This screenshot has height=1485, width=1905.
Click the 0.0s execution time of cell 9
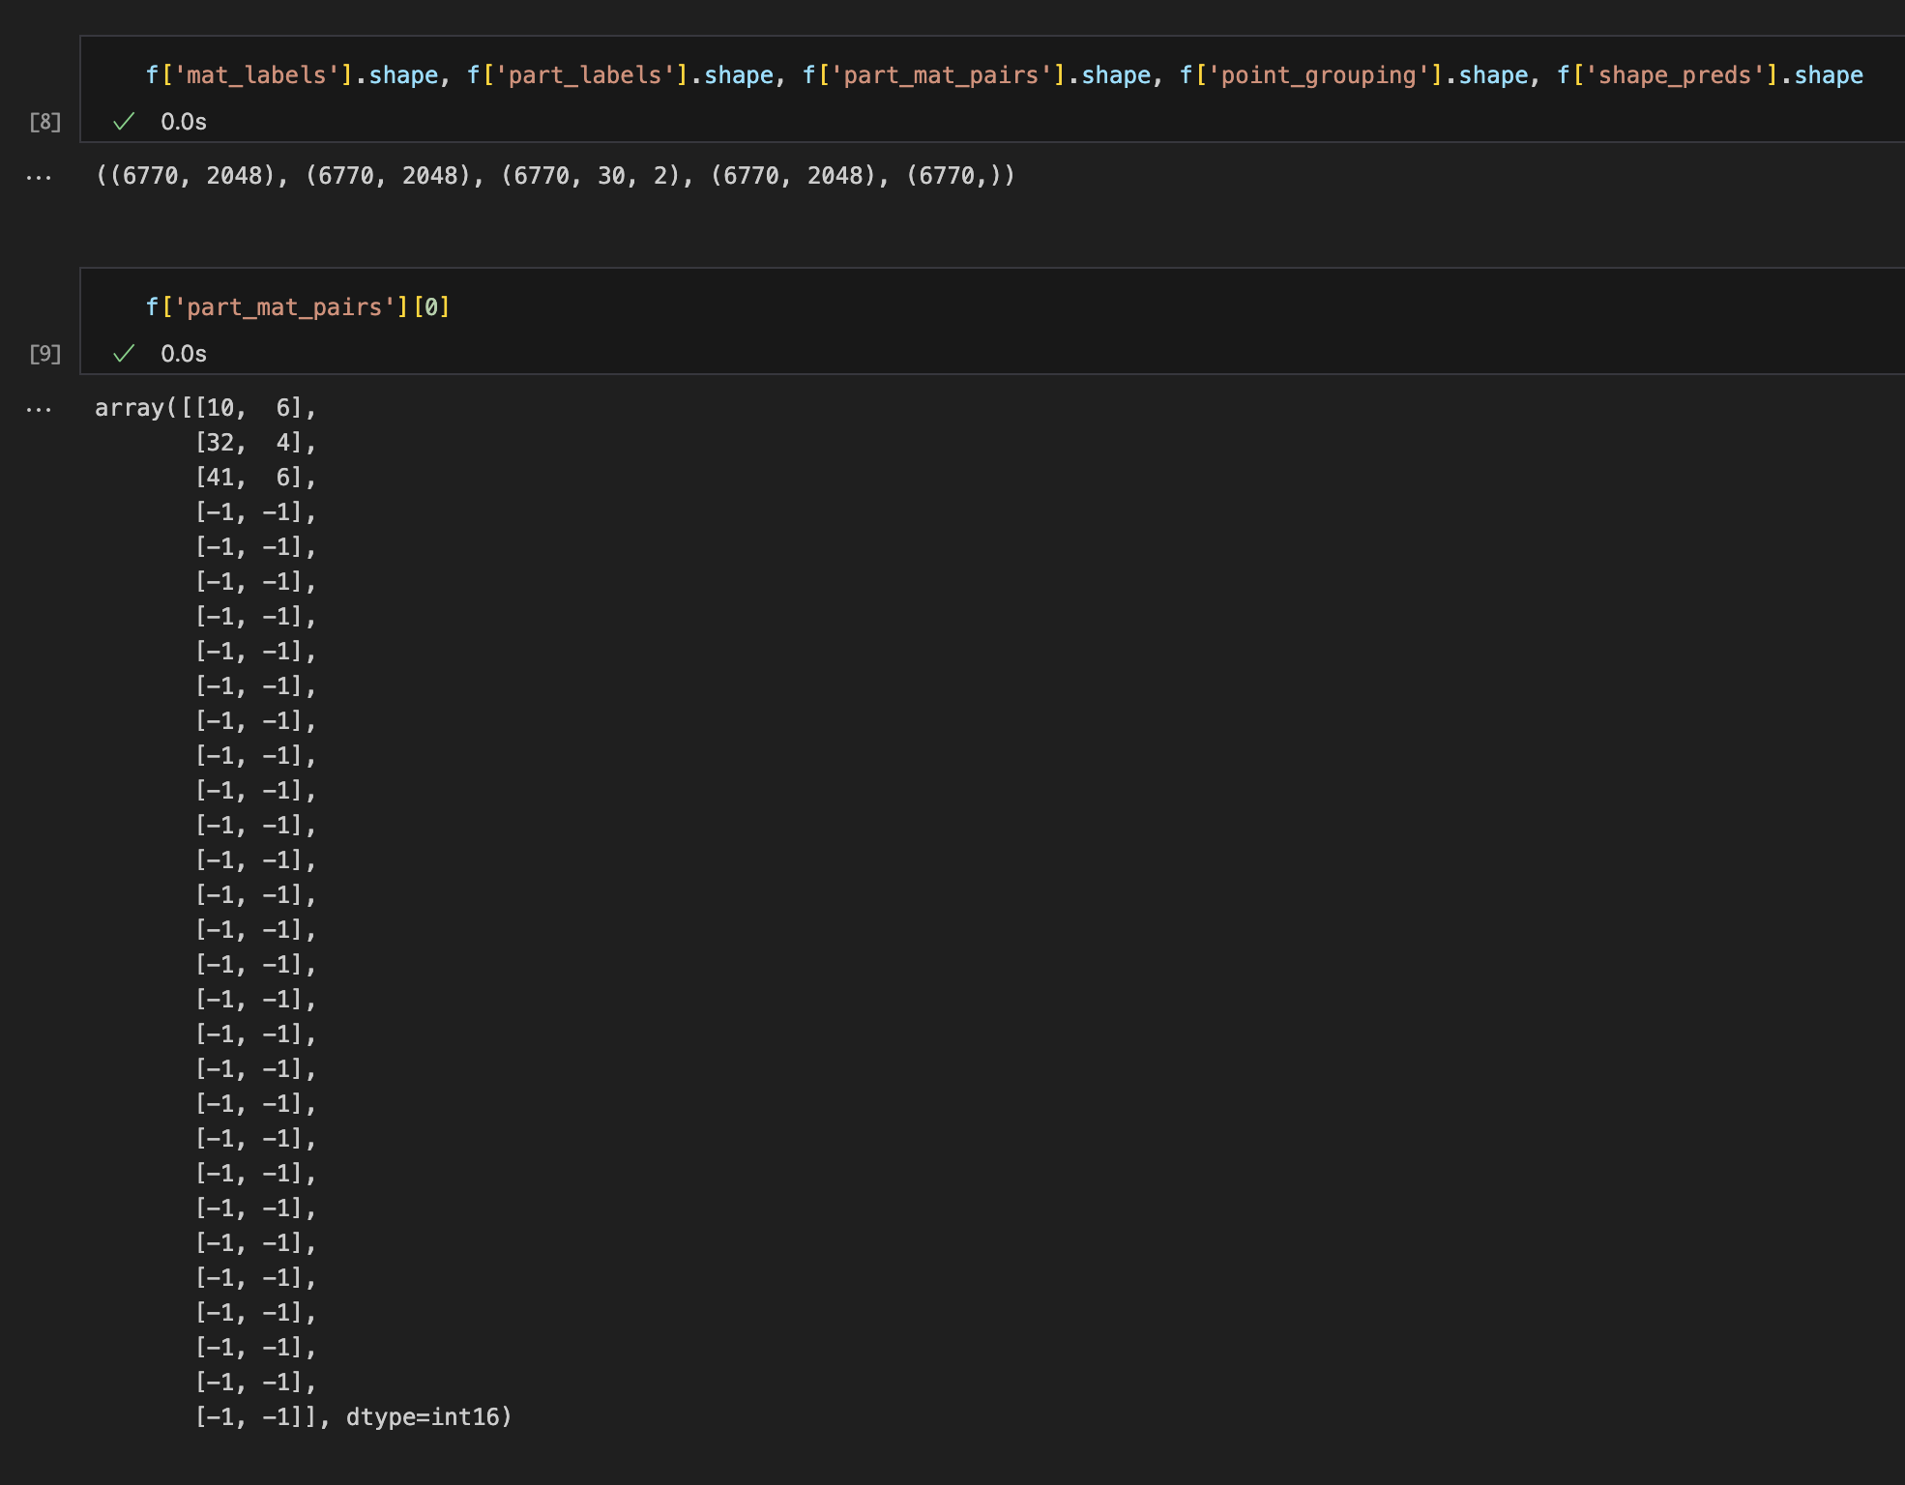184,354
